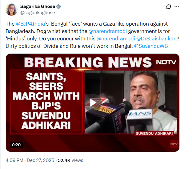
Task: Open Sagarika Ghose's profile picture
Action: [11, 9]
